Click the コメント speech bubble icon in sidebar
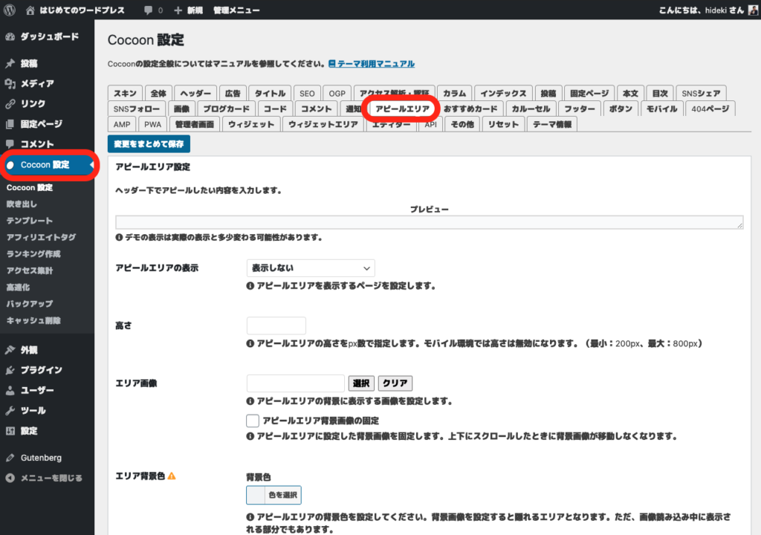 click(10, 144)
